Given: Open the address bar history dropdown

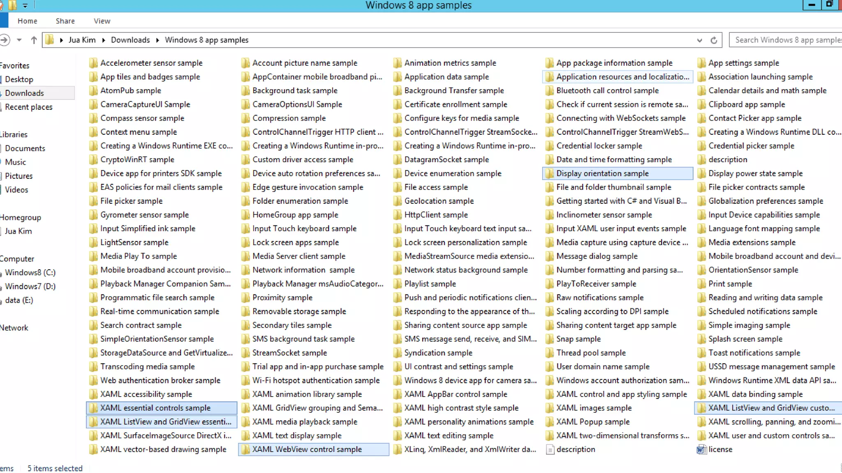Looking at the screenshot, I should click(x=699, y=40).
